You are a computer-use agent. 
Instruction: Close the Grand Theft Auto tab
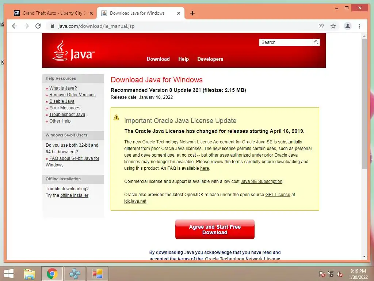coord(91,14)
